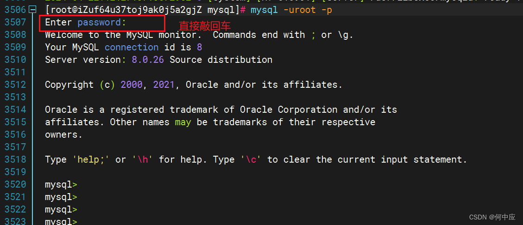Select line number 3515 in the gutter
The image size is (523, 225).
click(15, 122)
